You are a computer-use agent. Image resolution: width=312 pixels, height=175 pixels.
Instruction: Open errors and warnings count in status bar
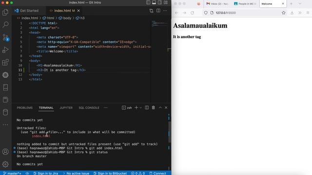click(x=138, y=173)
